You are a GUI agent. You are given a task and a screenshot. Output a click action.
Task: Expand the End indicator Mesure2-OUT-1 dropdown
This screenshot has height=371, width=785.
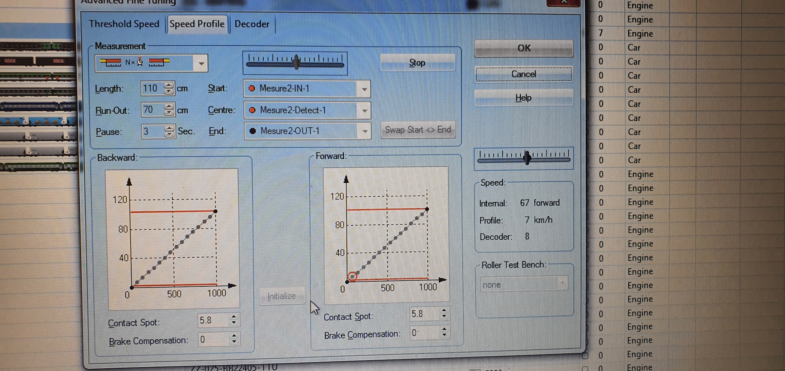pyautogui.click(x=365, y=132)
